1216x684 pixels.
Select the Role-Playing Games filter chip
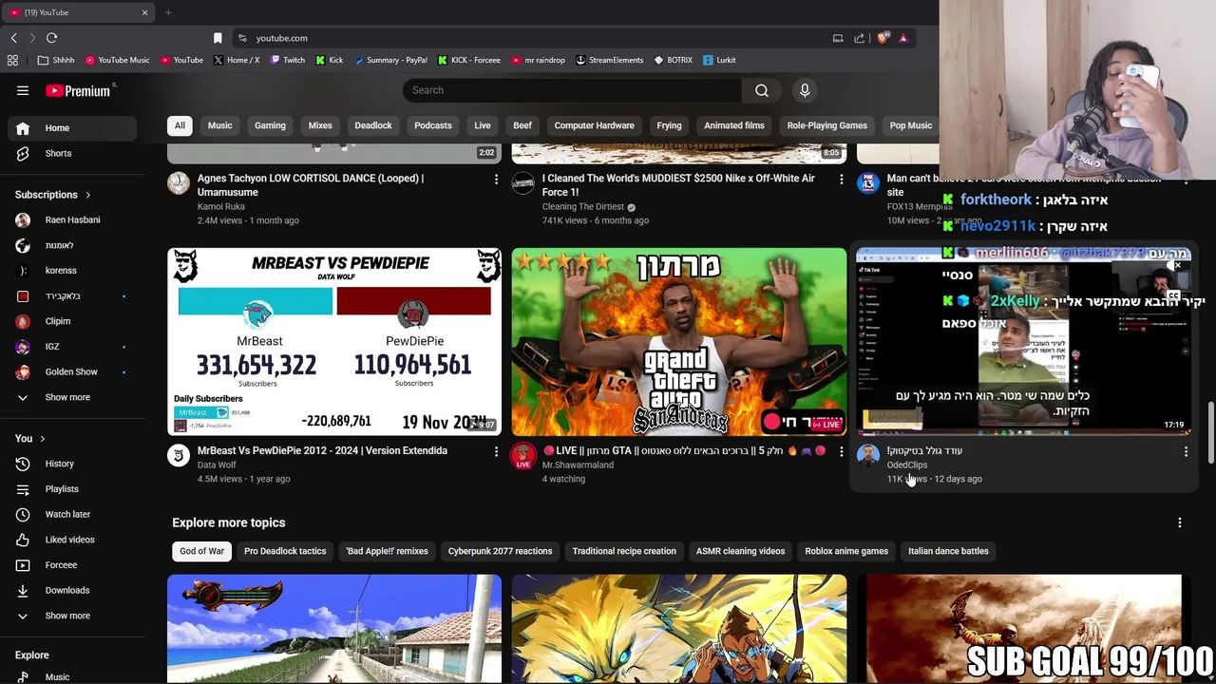pyautogui.click(x=827, y=125)
